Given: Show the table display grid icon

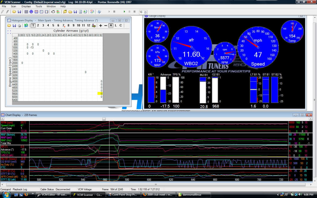Looking at the screenshot, I should pos(26,12).
